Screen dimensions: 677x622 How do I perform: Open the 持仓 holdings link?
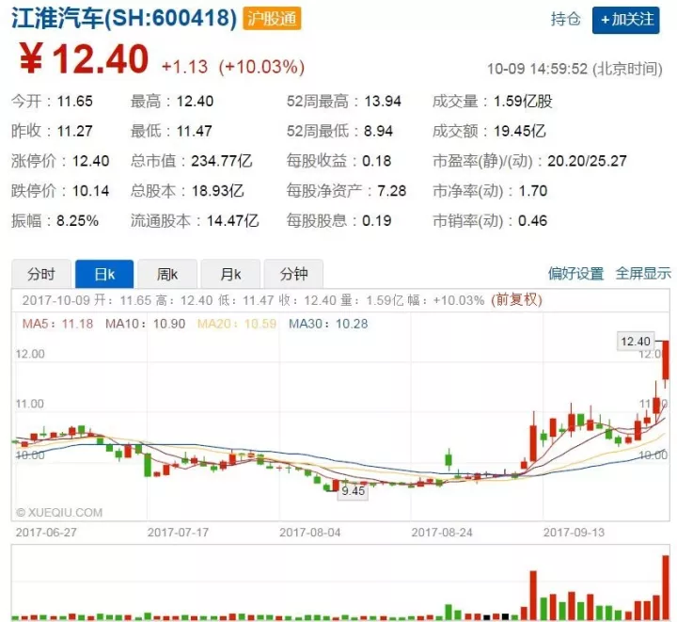pos(566,20)
